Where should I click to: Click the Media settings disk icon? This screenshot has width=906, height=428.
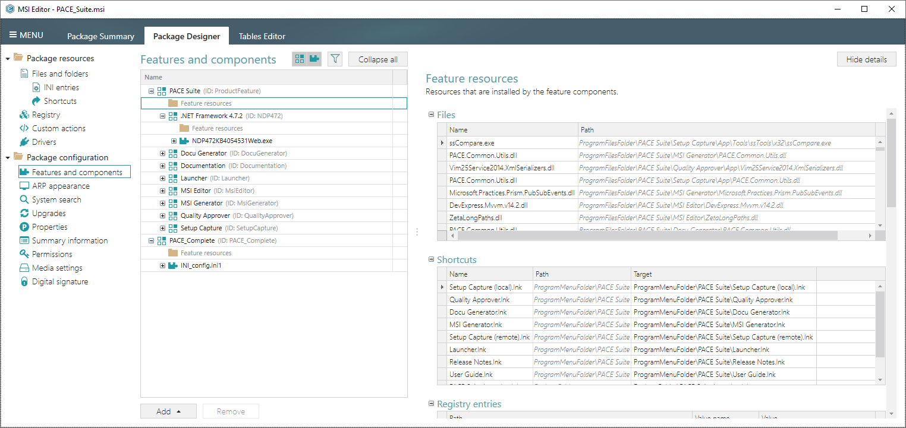click(x=24, y=268)
